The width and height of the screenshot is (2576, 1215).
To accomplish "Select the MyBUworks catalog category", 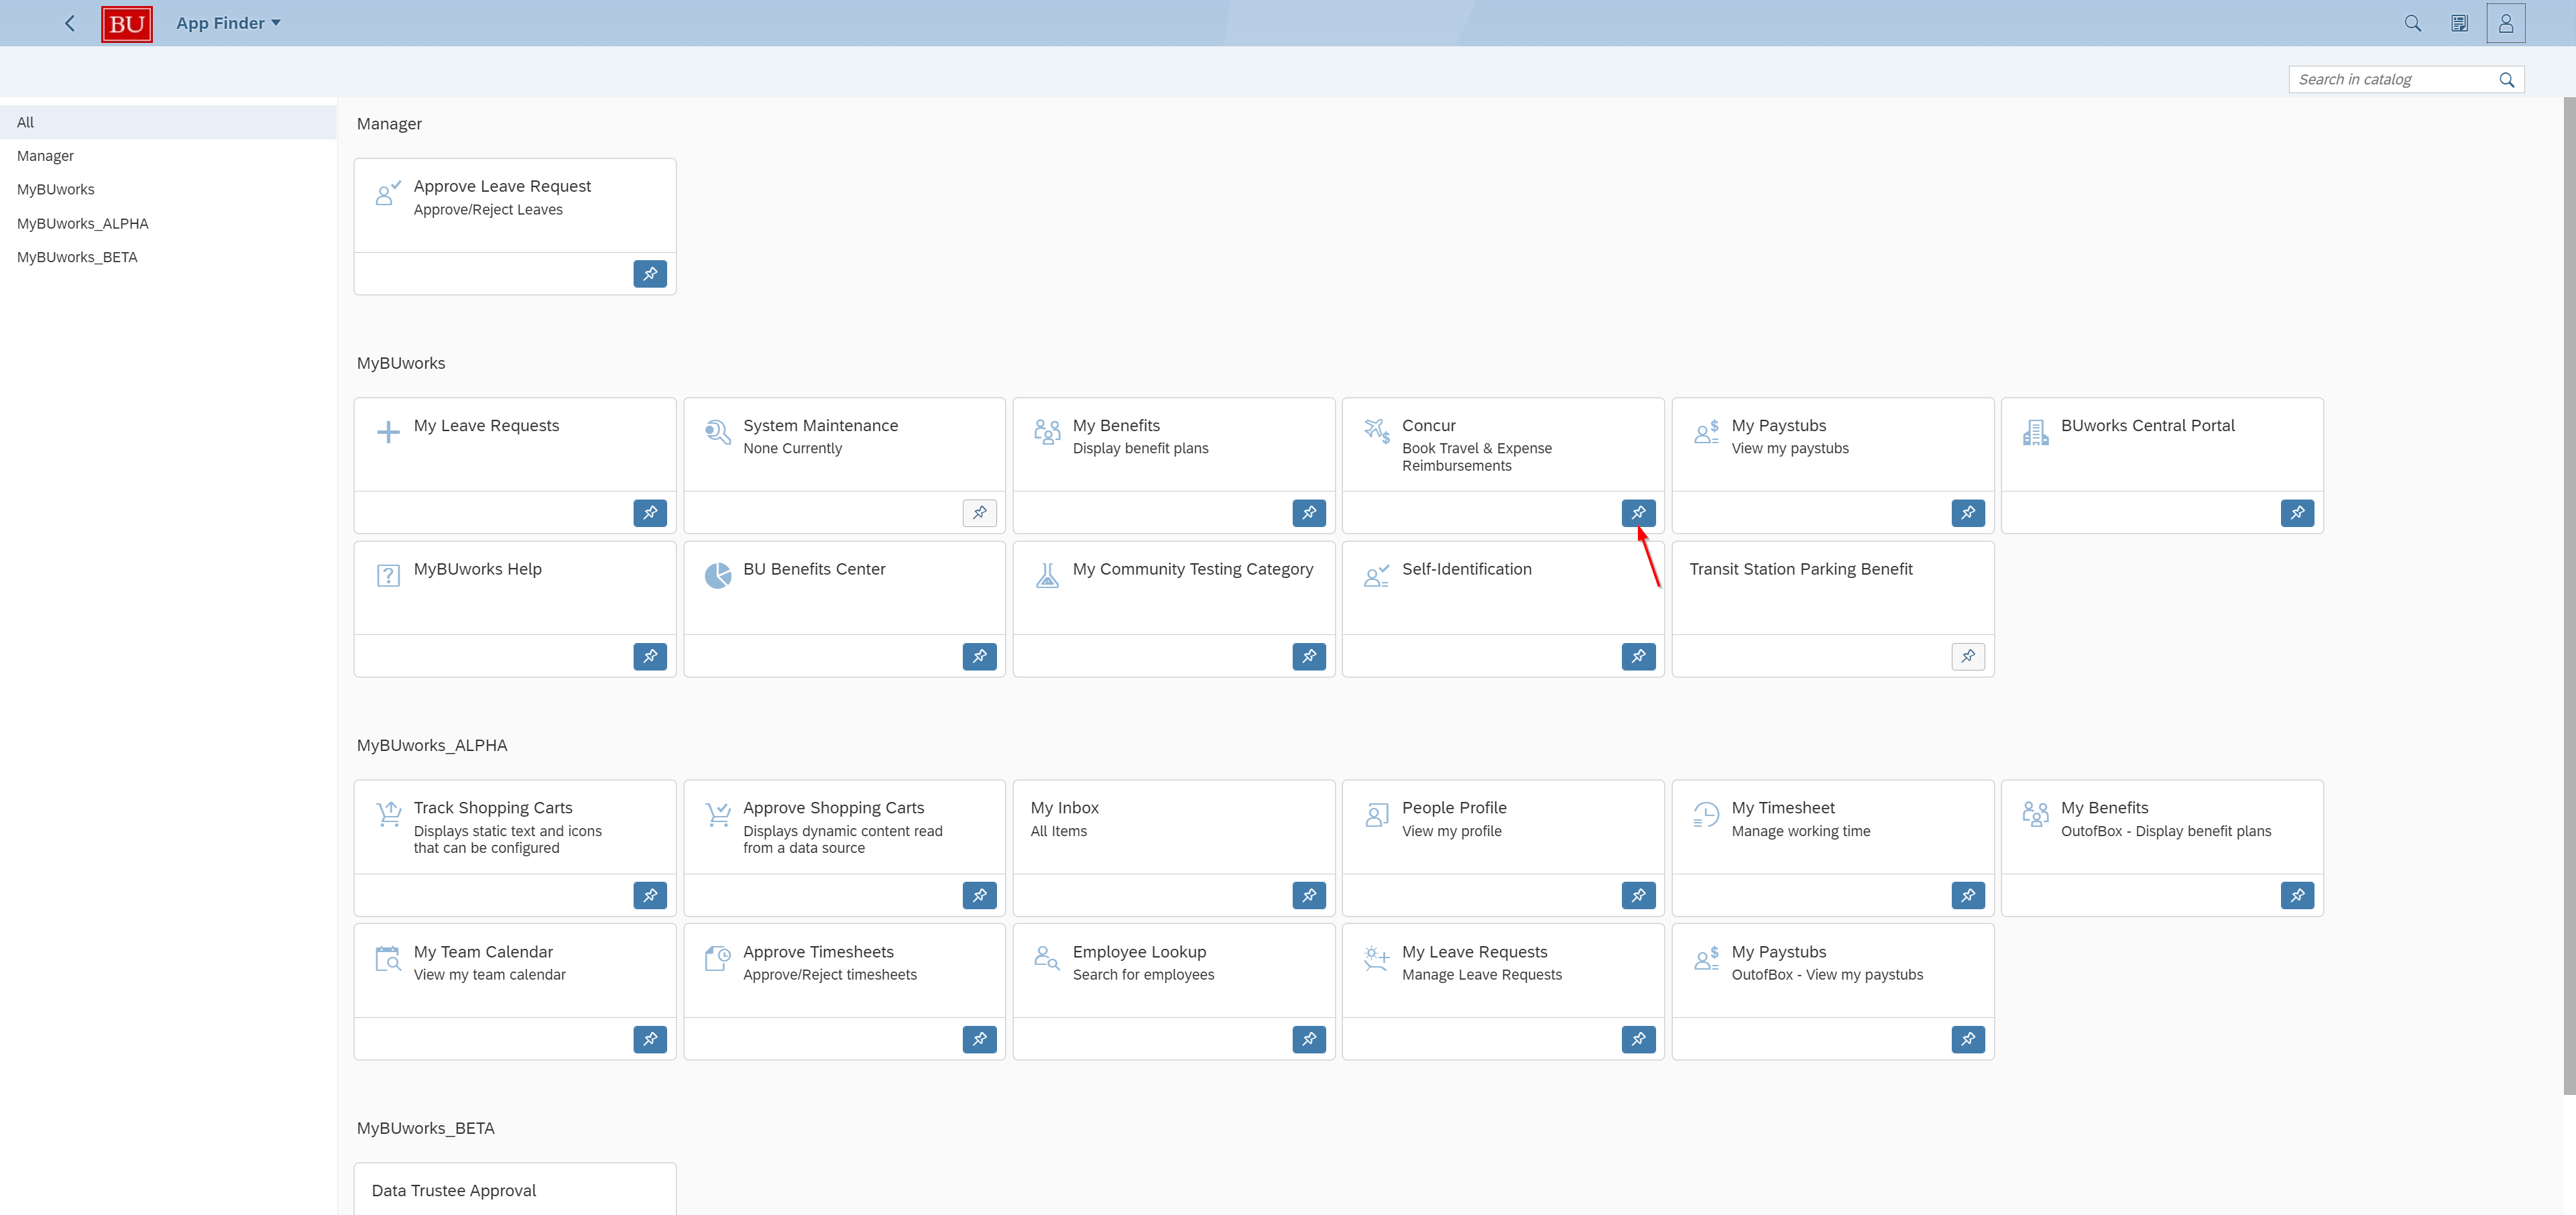I will 168,189.
